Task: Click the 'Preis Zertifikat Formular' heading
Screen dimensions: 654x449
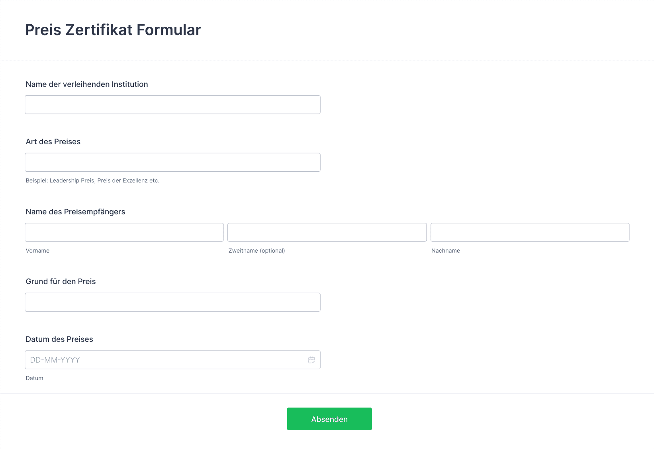Action: (113, 30)
